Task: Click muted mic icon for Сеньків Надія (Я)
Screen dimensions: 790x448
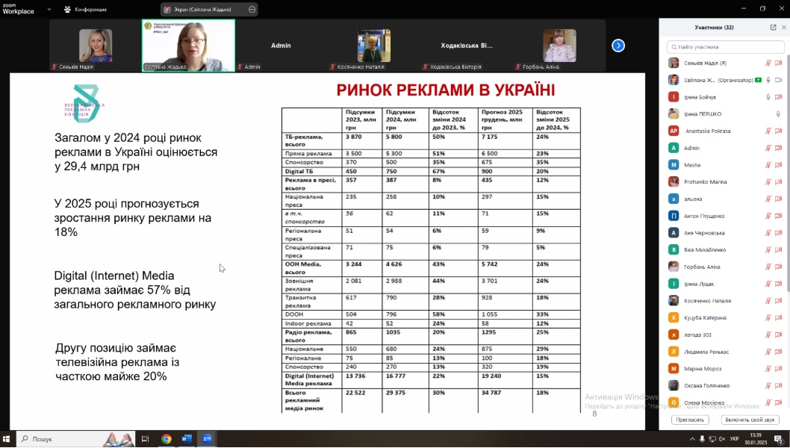Action: [768, 63]
